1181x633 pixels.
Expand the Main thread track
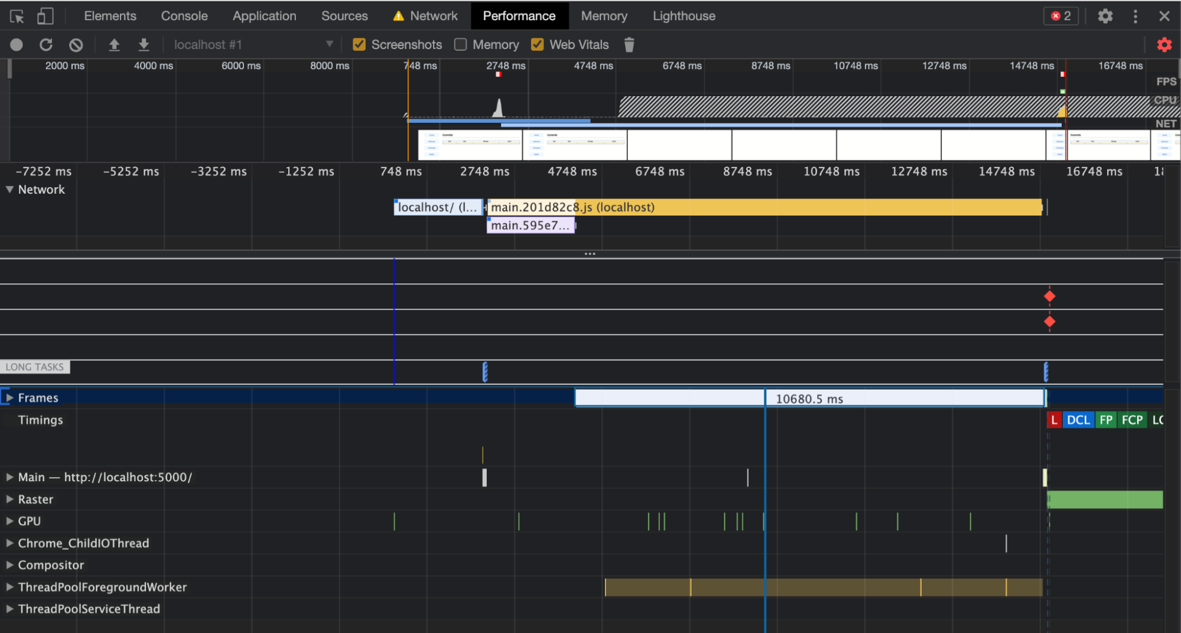click(x=9, y=477)
